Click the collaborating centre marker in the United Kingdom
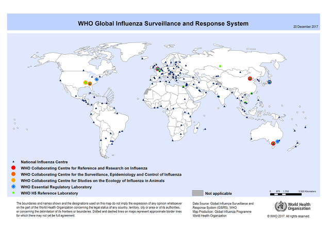Viewport: 330px width, 233px height. click(158, 69)
